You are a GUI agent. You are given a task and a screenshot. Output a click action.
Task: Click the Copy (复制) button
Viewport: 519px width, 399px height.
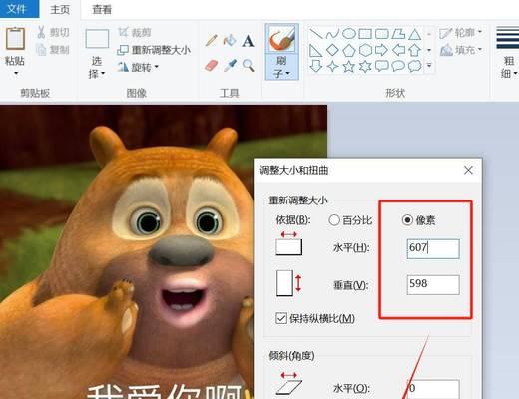[53, 50]
